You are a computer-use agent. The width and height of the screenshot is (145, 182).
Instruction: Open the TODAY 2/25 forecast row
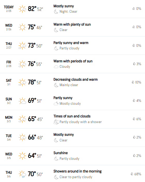coord(72,9)
